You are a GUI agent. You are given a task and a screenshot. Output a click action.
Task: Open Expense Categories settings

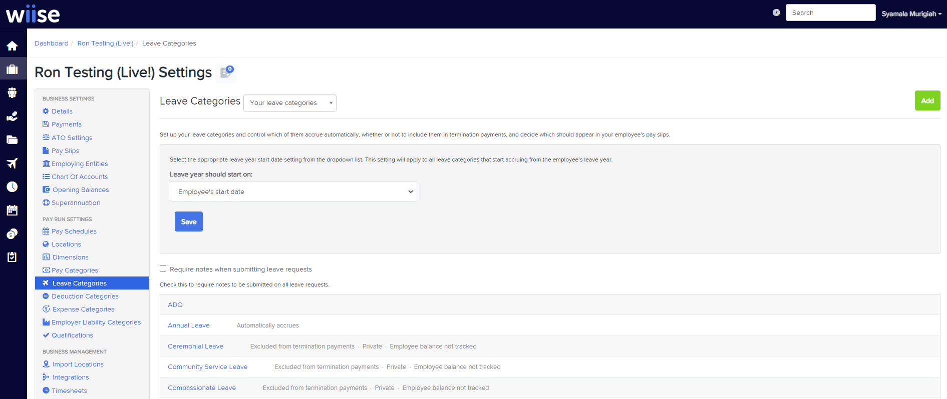click(83, 309)
